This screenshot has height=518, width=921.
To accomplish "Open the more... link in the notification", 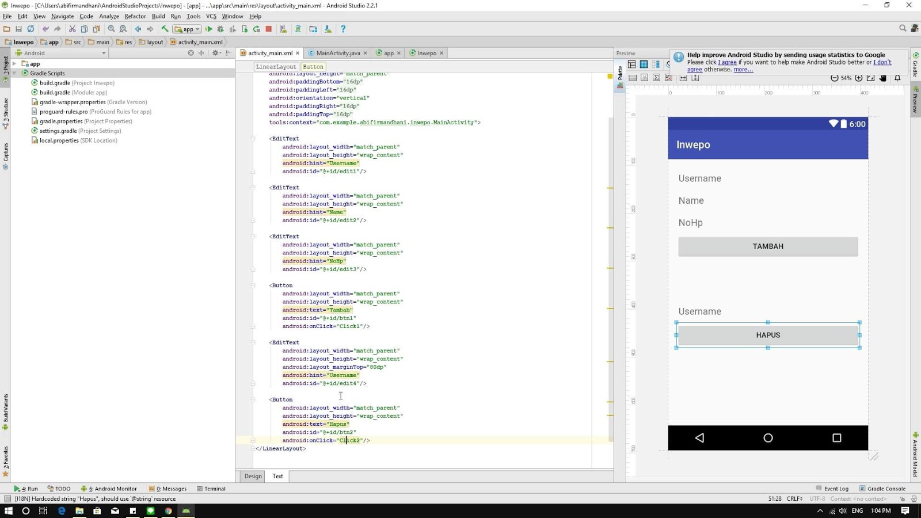I will (x=743, y=69).
